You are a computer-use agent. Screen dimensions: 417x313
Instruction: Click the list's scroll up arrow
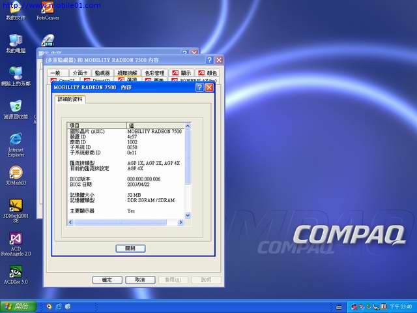click(188, 126)
